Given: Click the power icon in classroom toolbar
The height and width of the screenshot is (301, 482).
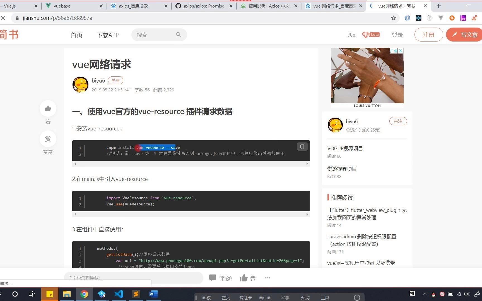Looking at the screenshot, I should pyautogui.click(x=357, y=297).
